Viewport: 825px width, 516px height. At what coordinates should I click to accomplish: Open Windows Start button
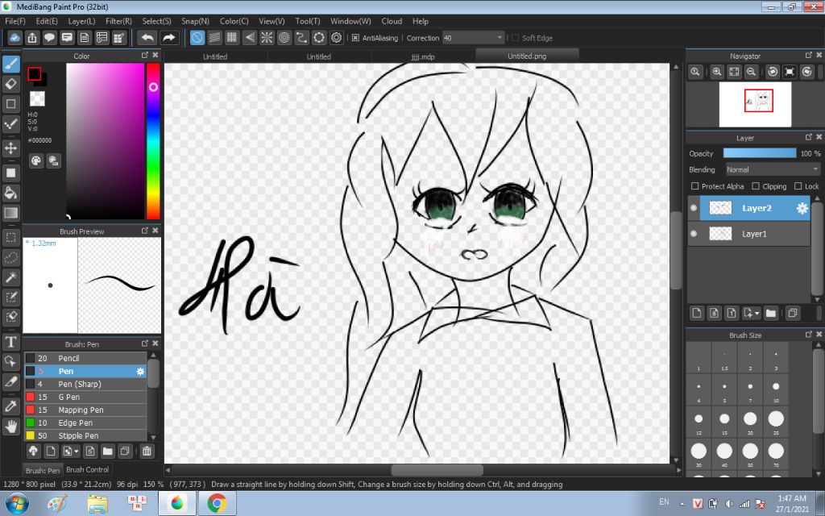[16, 503]
